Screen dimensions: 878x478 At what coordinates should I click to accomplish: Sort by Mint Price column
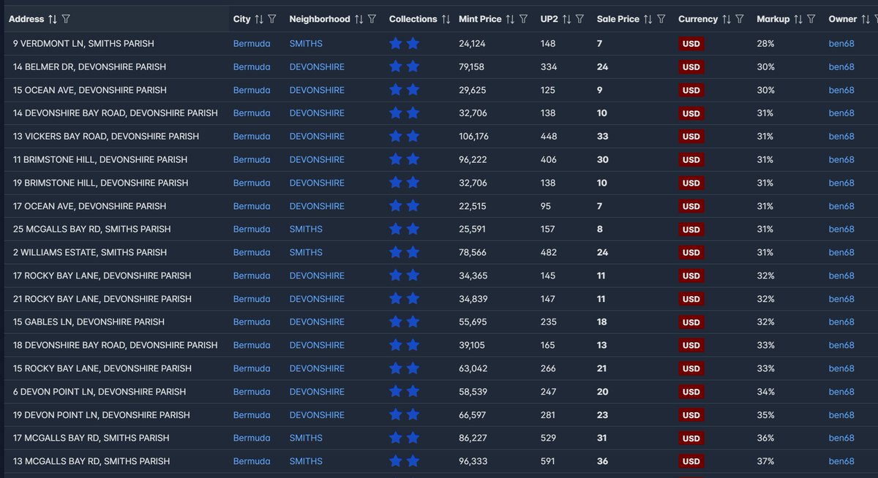point(510,19)
